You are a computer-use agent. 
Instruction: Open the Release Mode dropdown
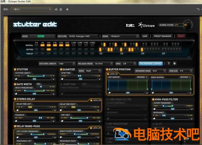point(104,64)
